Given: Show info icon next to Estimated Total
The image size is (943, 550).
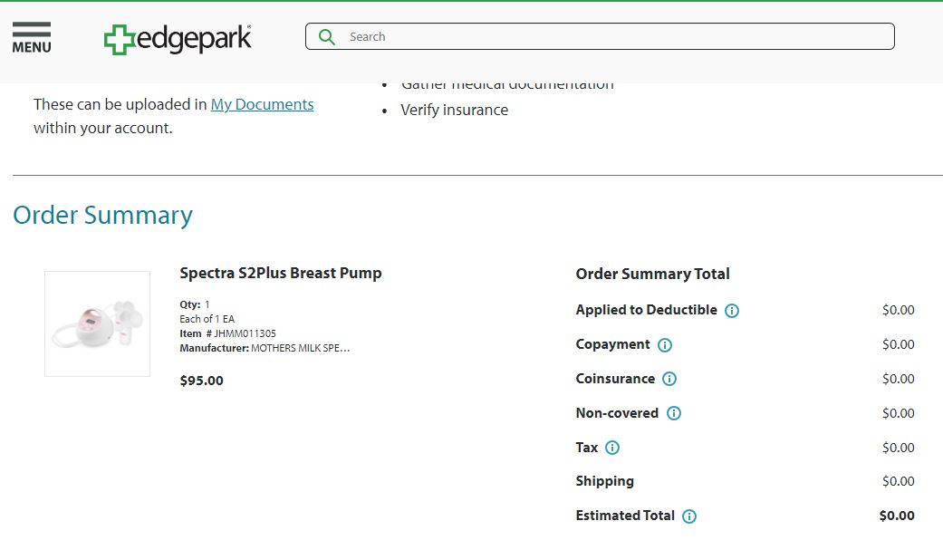Looking at the screenshot, I should pyautogui.click(x=689, y=516).
